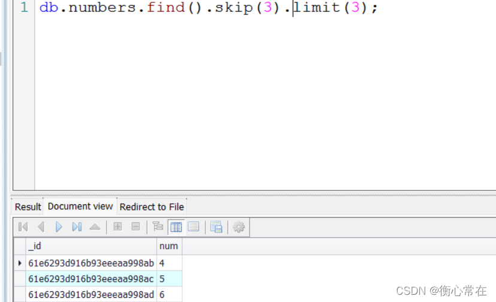This screenshot has width=496, height=302.
Task: Export the result to file icon
Action: [216, 227]
